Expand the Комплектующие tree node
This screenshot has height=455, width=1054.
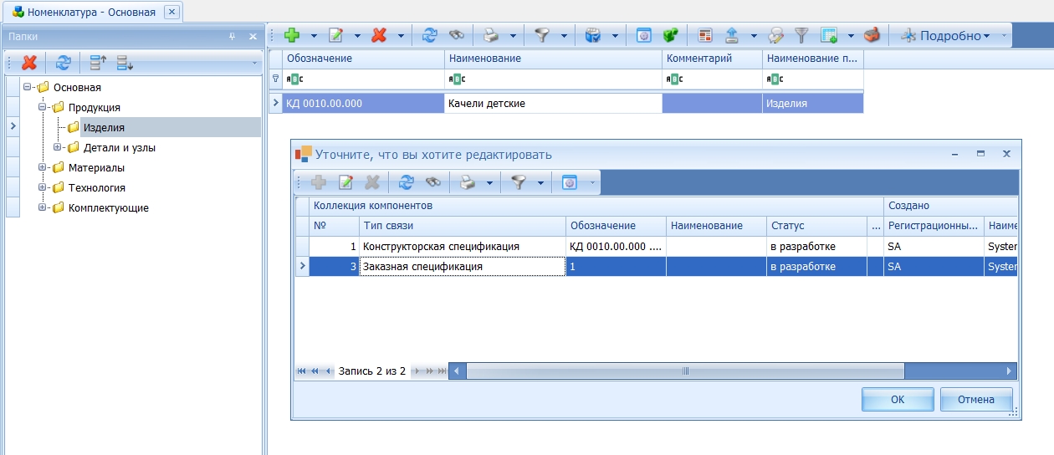tap(42, 207)
